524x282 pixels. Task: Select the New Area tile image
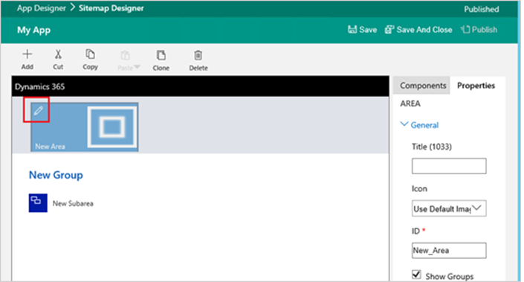pyautogui.click(x=112, y=126)
